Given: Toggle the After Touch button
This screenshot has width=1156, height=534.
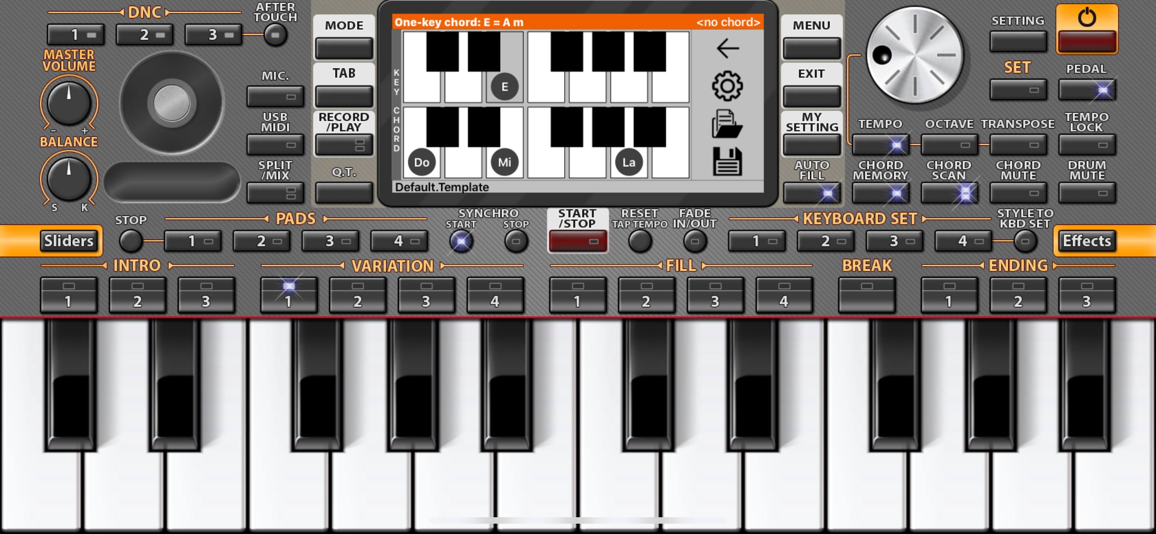Looking at the screenshot, I should pyautogui.click(x=275, y=34).
